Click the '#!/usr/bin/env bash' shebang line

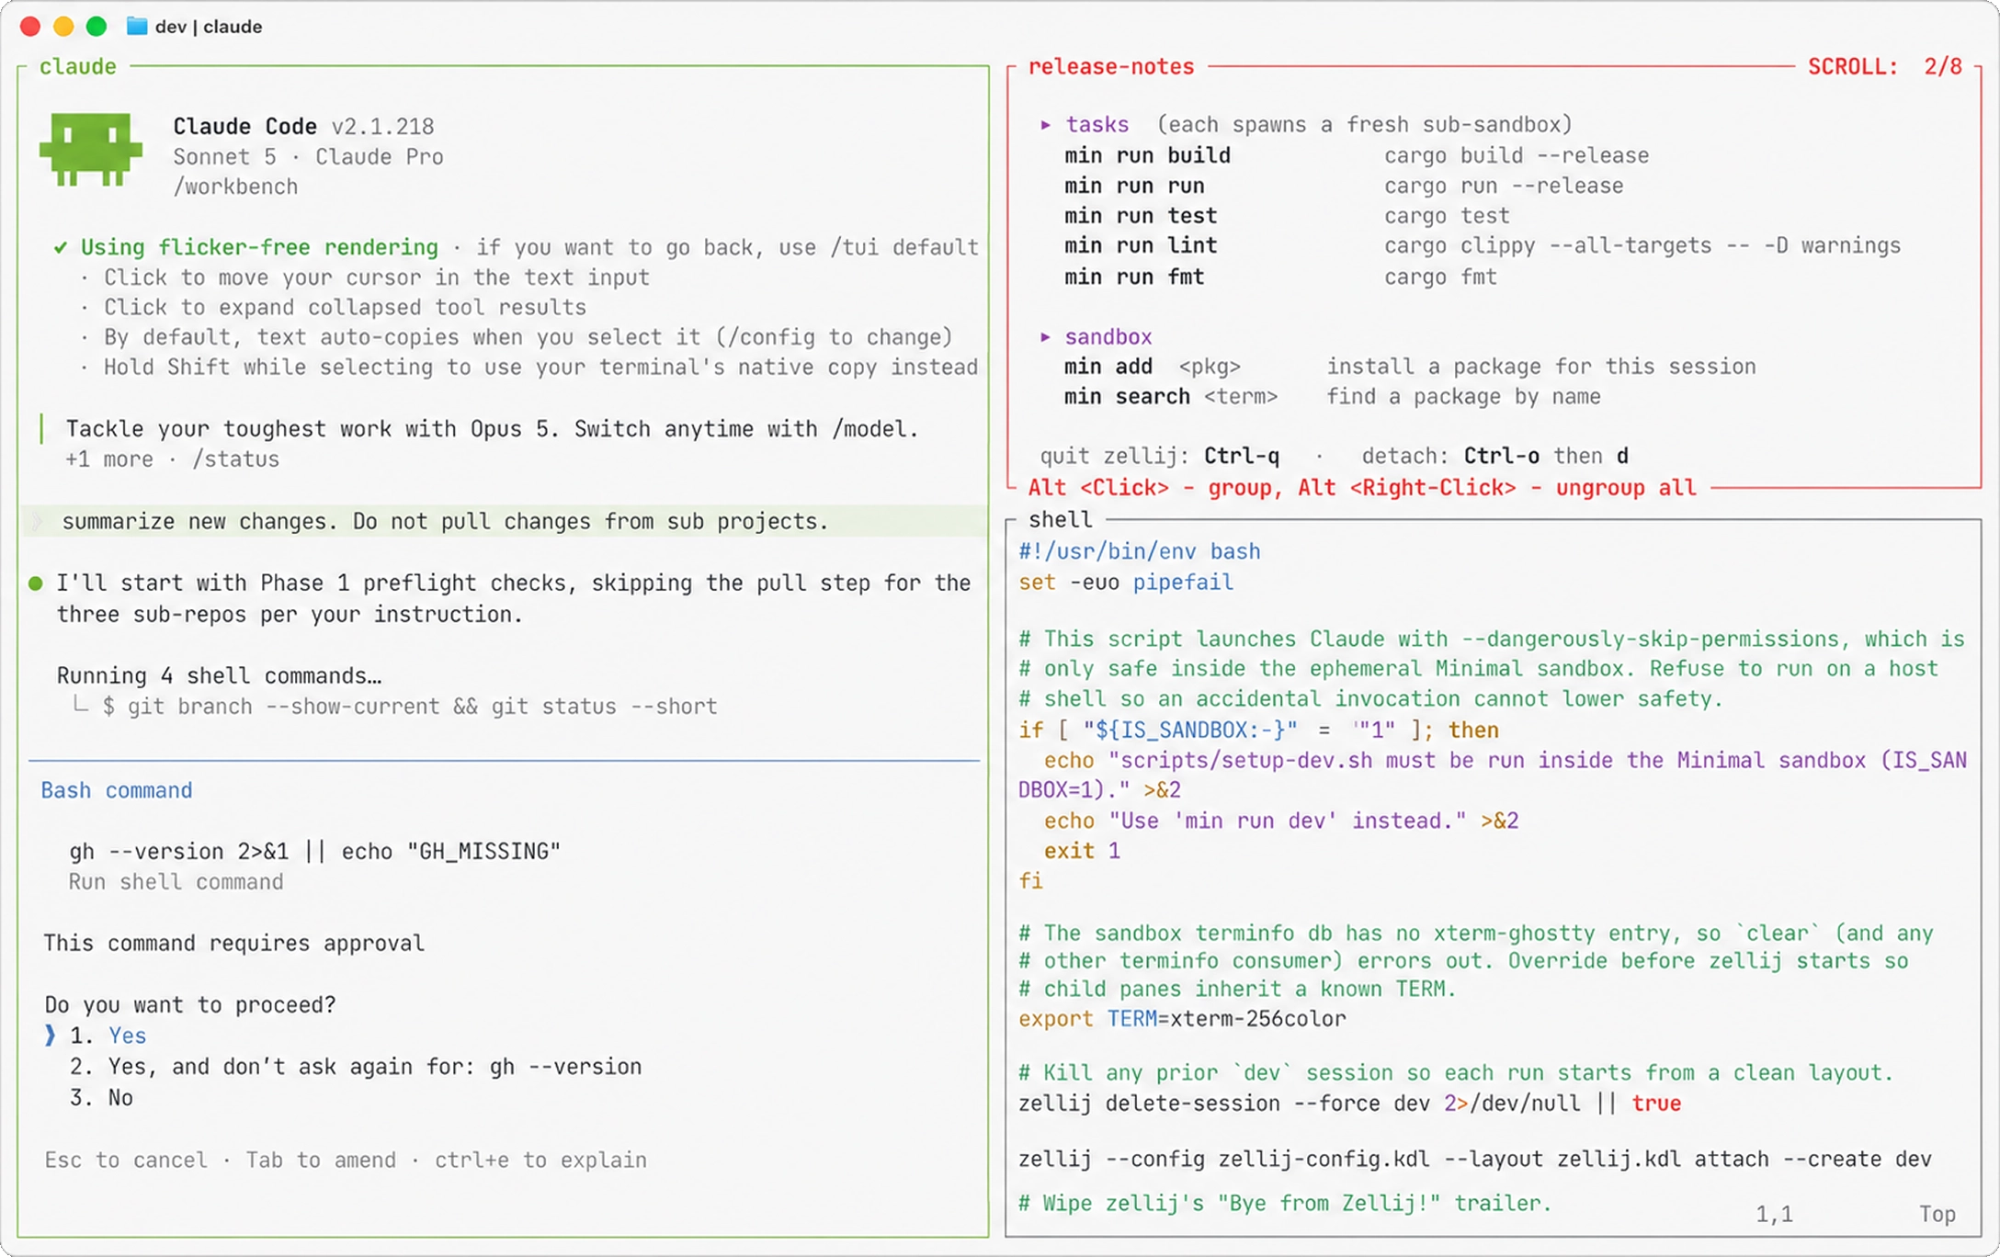click(x=1140, y=551)
